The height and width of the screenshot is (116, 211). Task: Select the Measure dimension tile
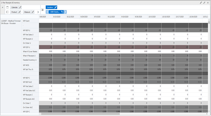[x=27, y=12]
